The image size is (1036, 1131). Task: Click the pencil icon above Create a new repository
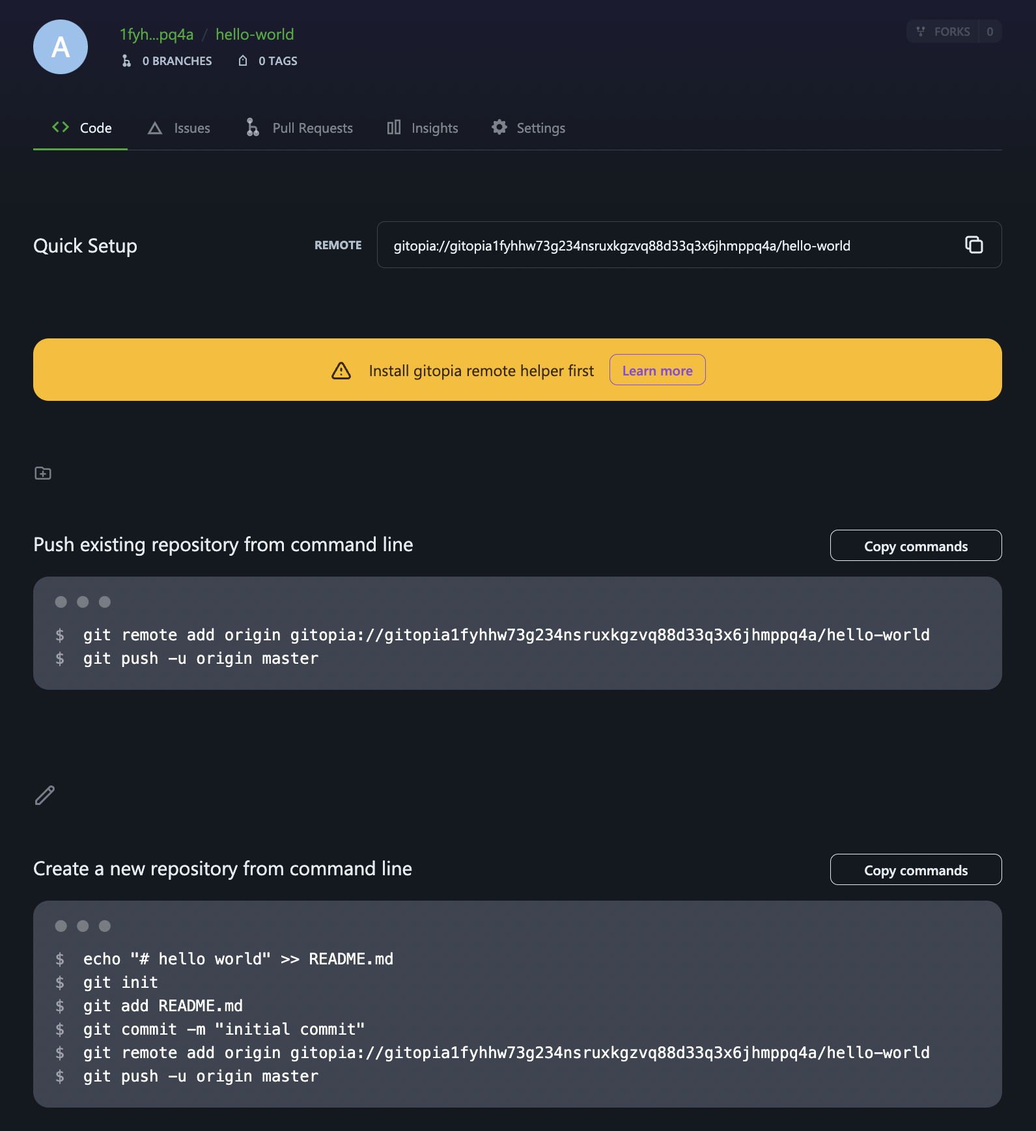44,795
